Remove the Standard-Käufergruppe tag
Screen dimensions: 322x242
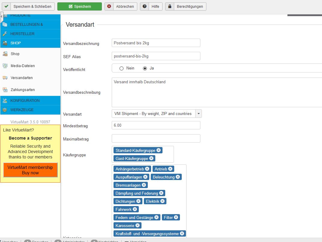(x=159, y=150)
